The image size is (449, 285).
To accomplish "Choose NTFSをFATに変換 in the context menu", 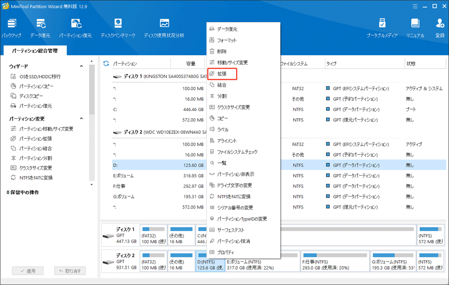I will click(x=244, y=196).
